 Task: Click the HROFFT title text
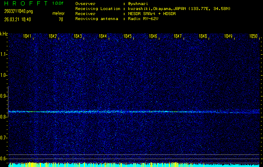click(x=26, y=3)
